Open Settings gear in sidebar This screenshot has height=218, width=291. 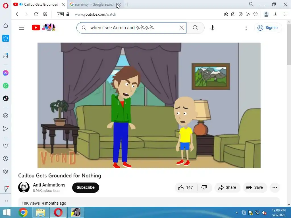click(6, 171)
